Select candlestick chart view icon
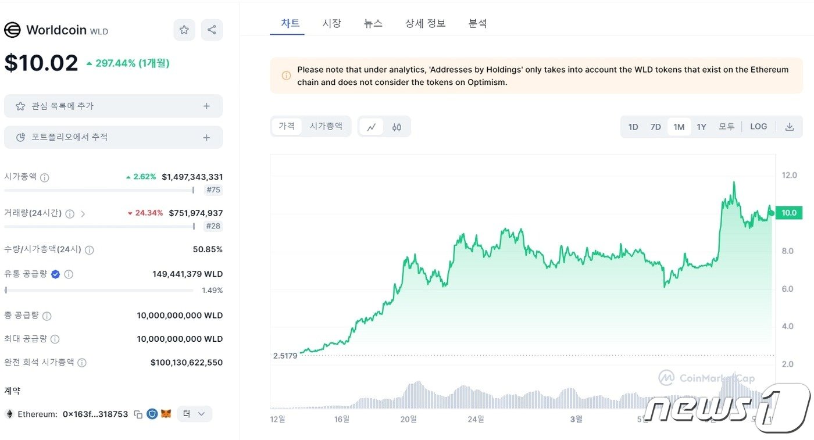The width and height of the screenshot is (814, 440). click(397, 127)
